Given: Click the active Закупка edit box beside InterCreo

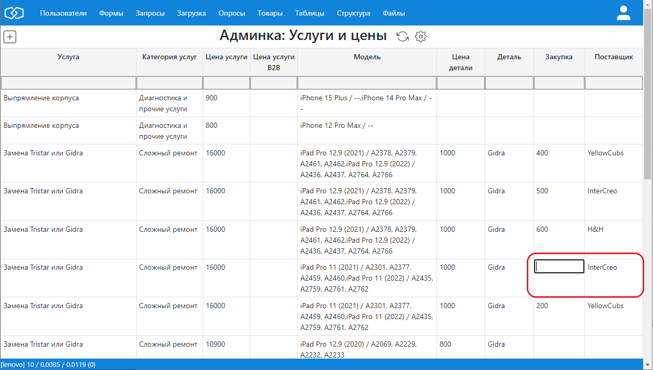Looking at the screenshot, I should click(559, 266).
